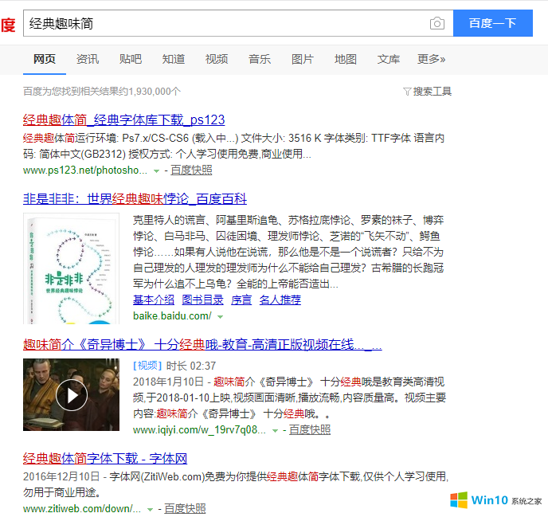Screen dimensions: 548x517
Task: Open 百度快照 for the iqiyi result
Action: click(310, 429)
